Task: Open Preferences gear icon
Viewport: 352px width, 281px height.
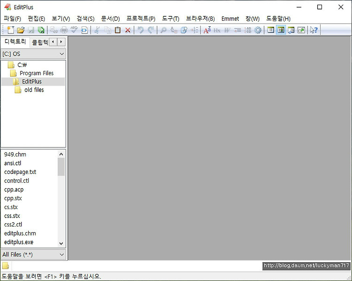Action: [x=258, y=30]
